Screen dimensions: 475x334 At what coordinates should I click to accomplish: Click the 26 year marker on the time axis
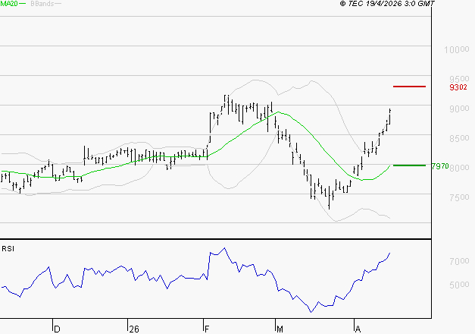(x=134, y=329)
